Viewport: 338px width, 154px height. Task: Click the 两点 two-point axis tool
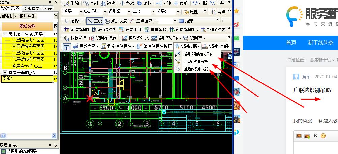click(x=218, y=12)
